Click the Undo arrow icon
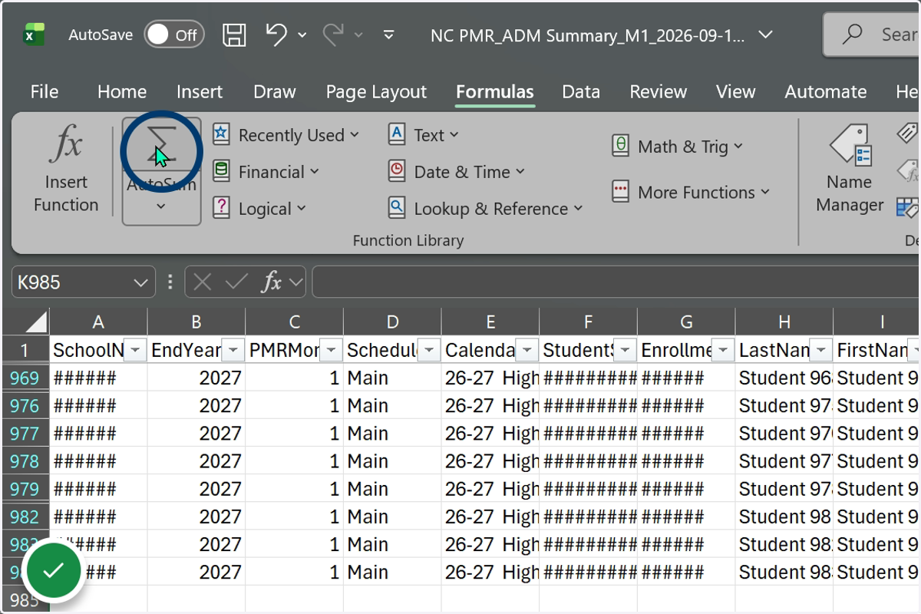The image size is (921, 614). pos(276,35)
